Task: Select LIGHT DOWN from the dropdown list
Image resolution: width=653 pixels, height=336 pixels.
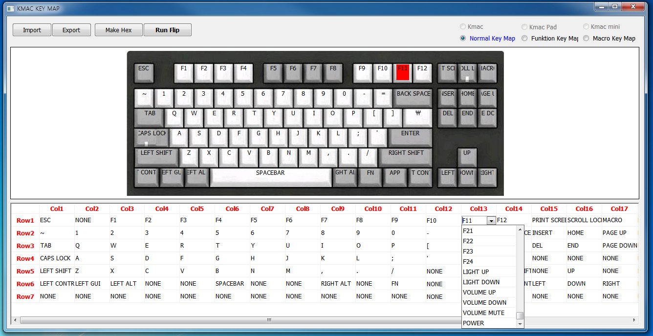Action: 489,282
